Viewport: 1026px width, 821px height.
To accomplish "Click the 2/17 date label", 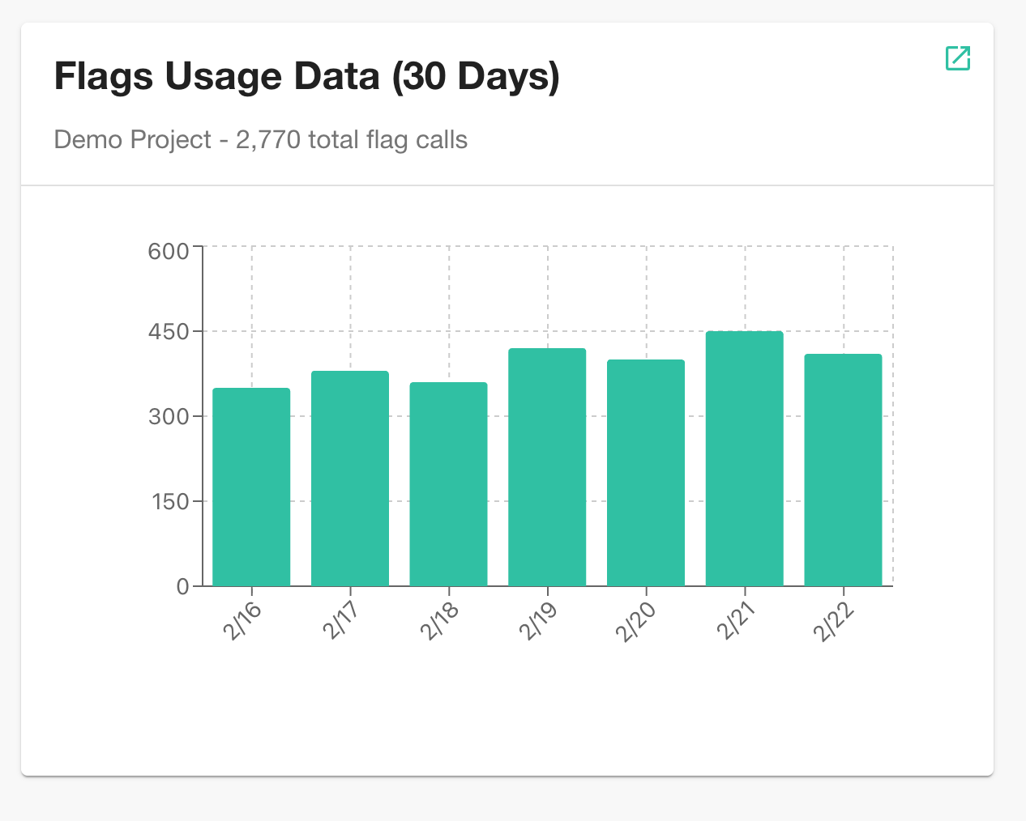I will [340, 622].
